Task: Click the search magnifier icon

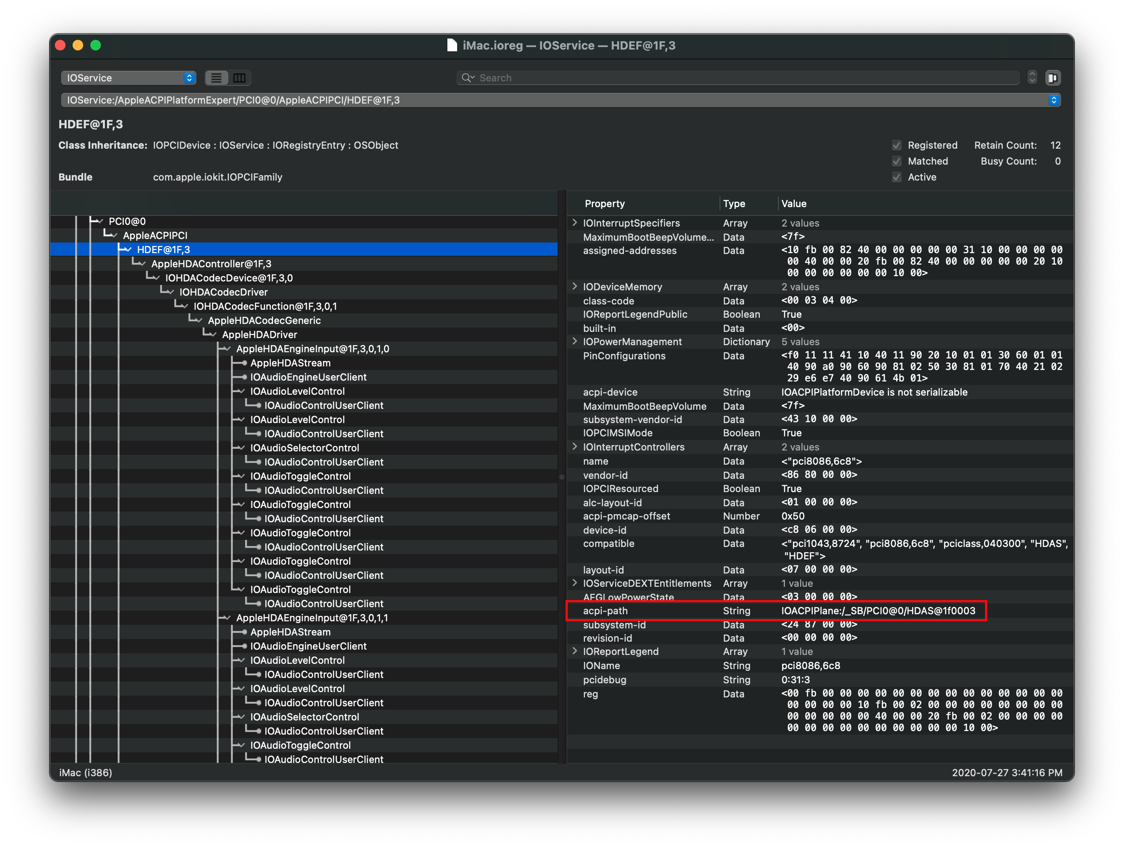Action: click(466, 78)
